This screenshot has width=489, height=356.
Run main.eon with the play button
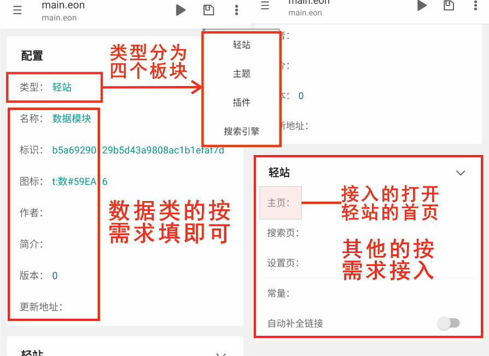pos(181,10)
